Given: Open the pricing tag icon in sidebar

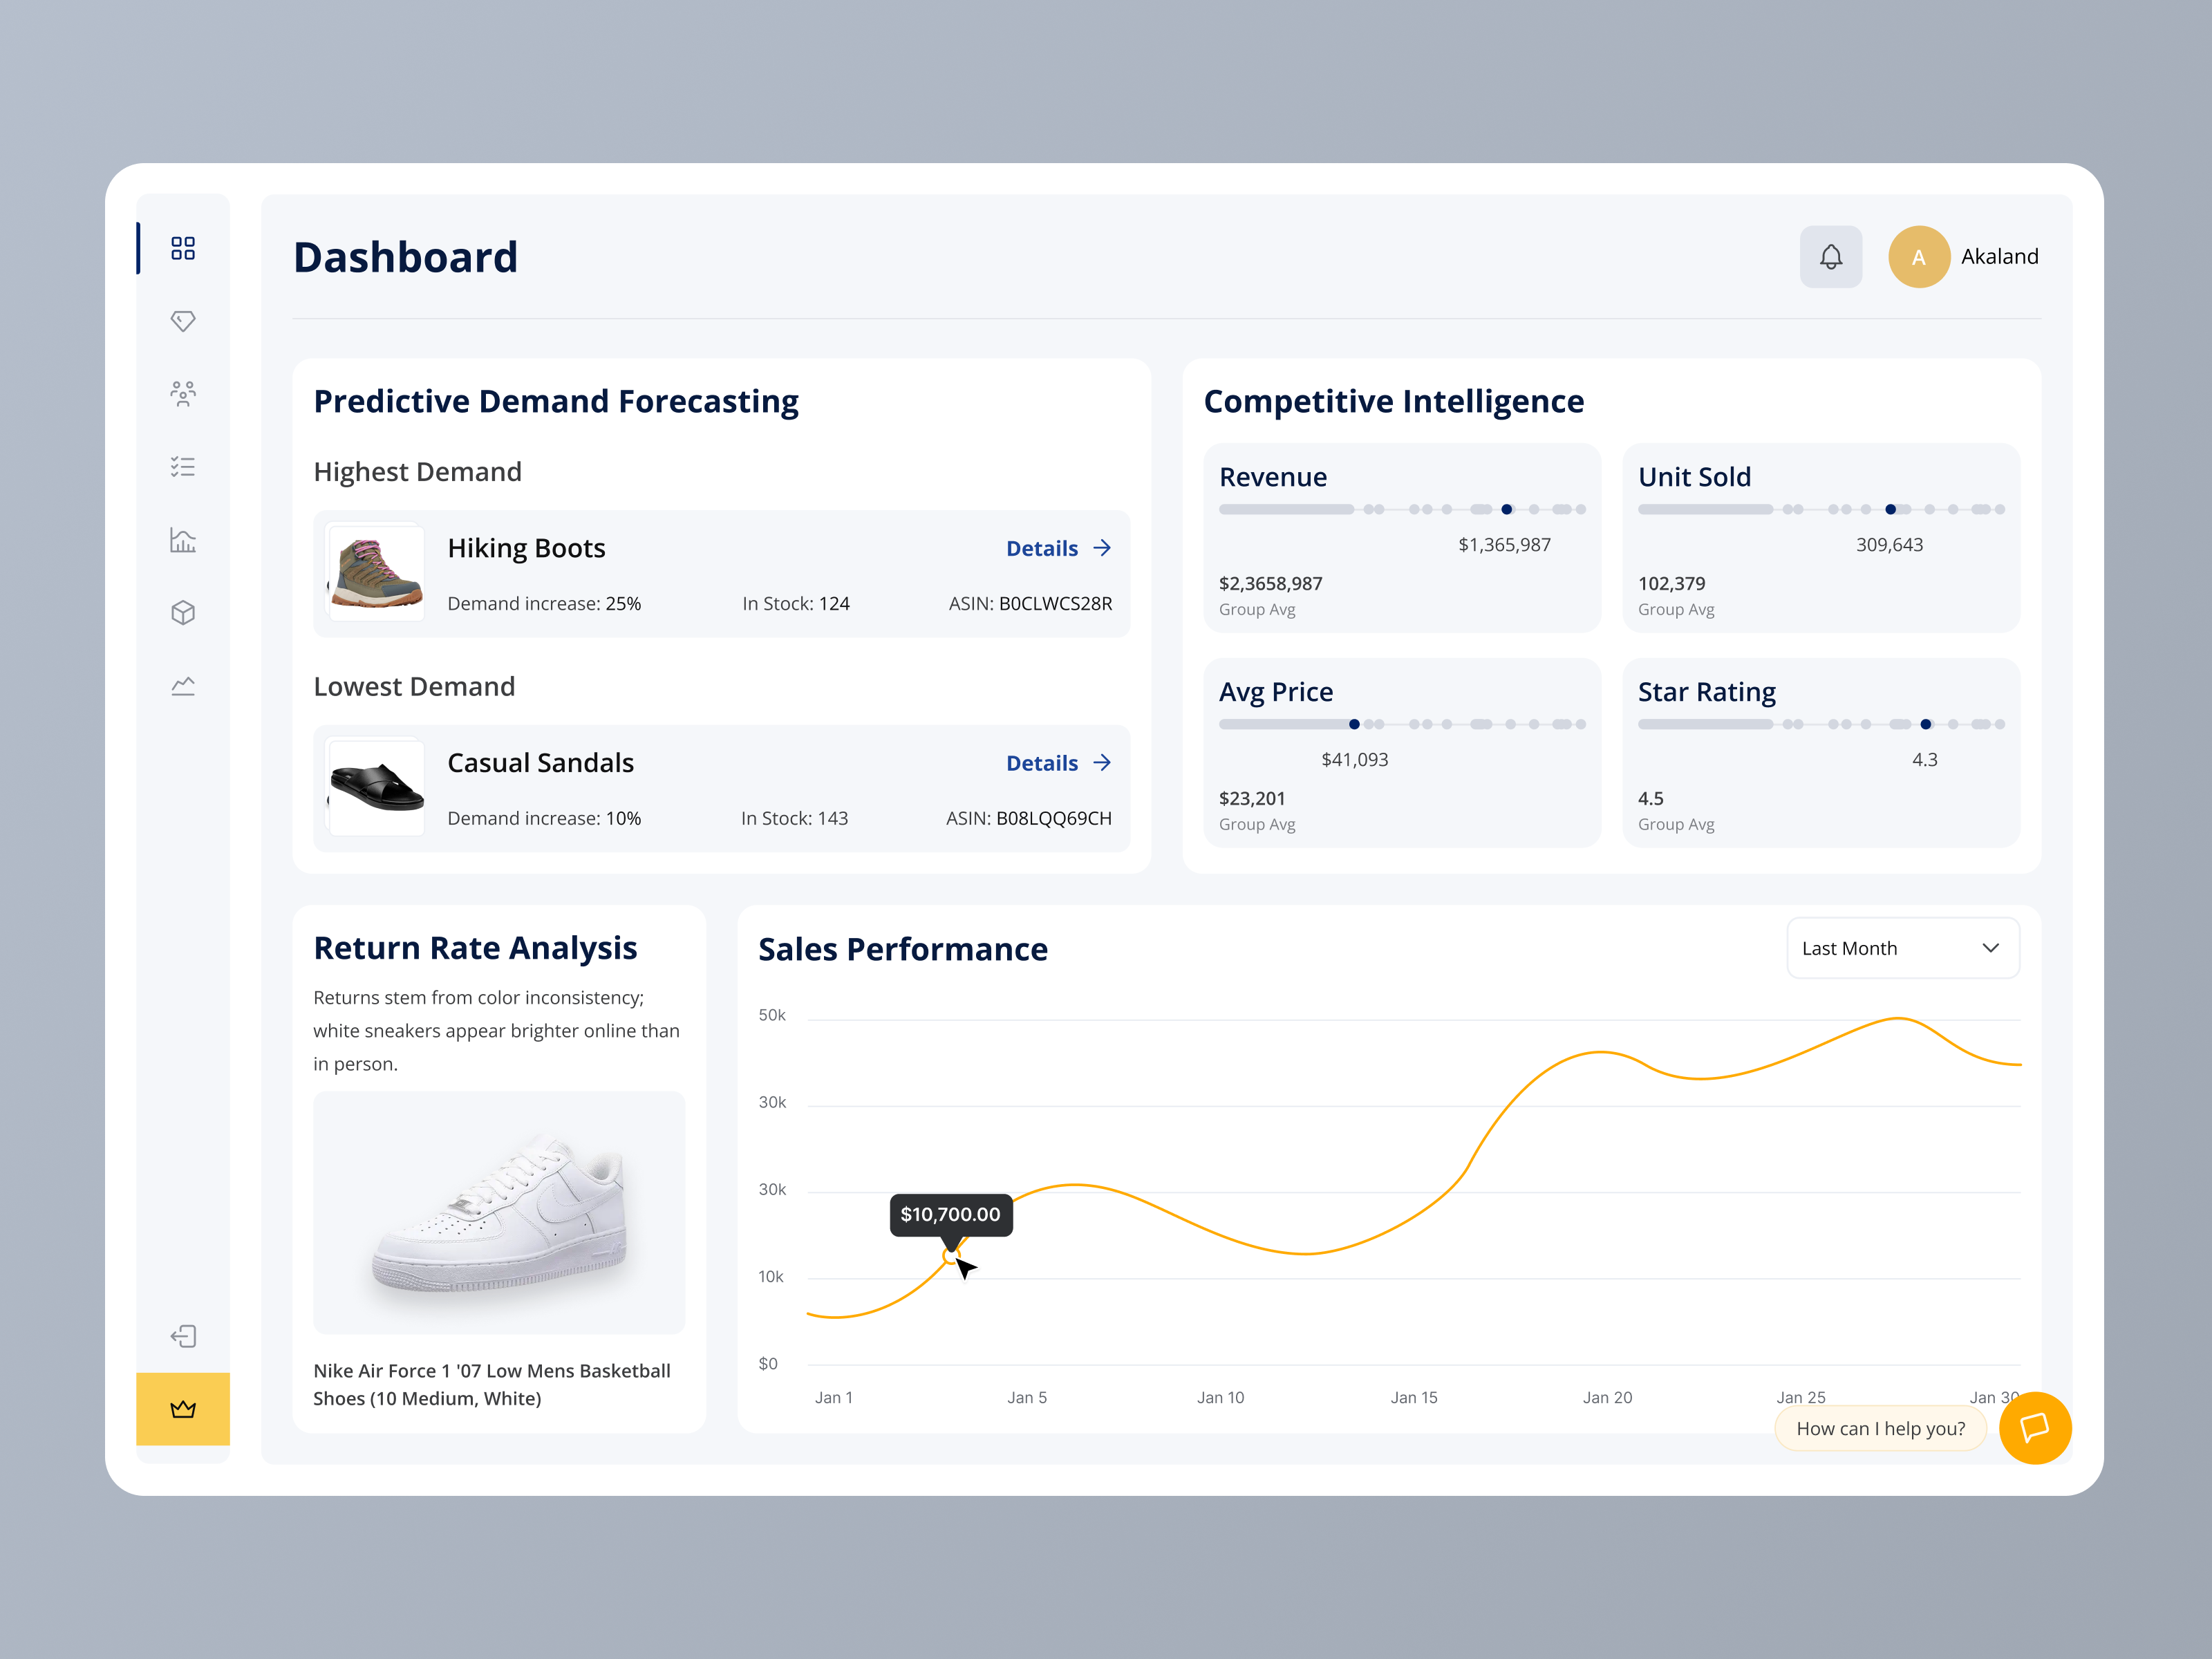Looking at the screenshot, I should [x=183, y=321].
